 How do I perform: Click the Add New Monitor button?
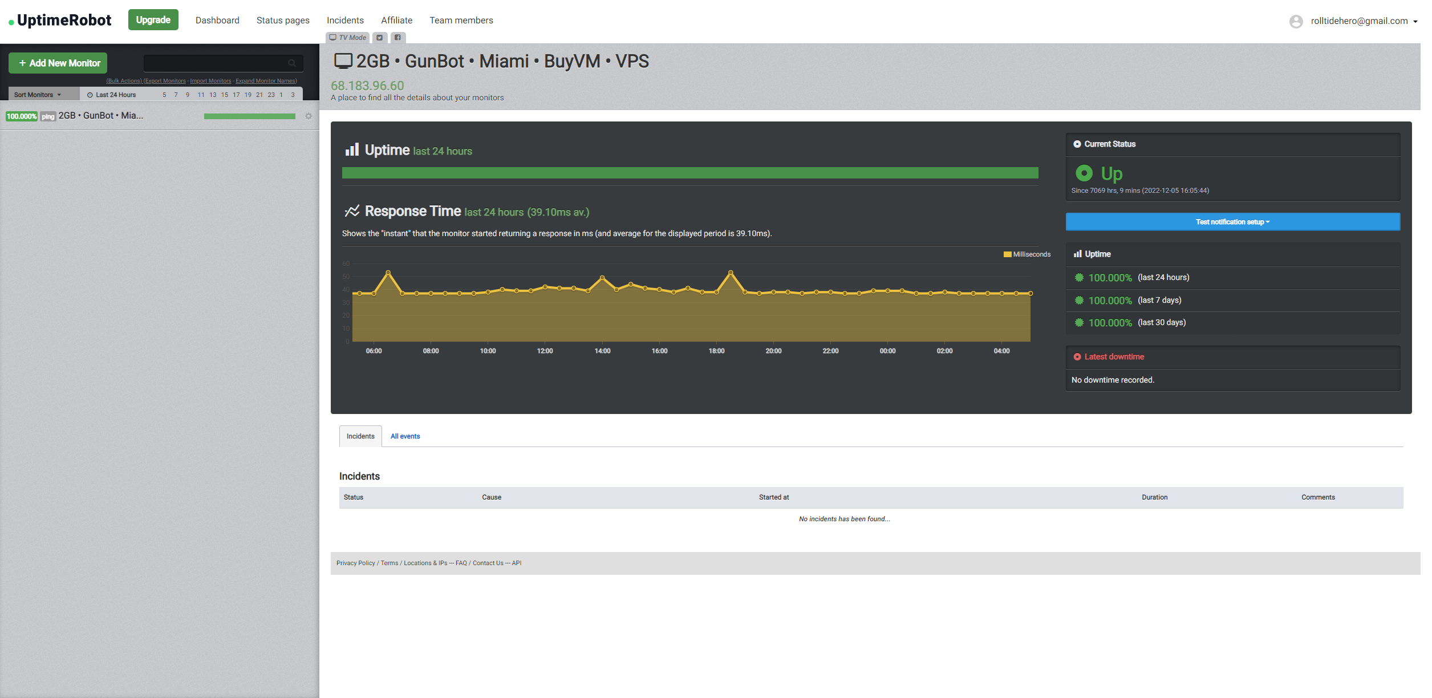pos(58,63)
